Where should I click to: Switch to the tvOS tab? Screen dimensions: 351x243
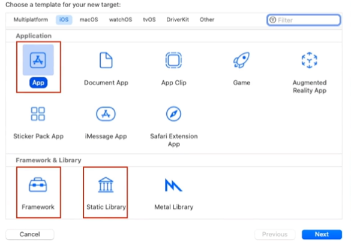(149, 20)
